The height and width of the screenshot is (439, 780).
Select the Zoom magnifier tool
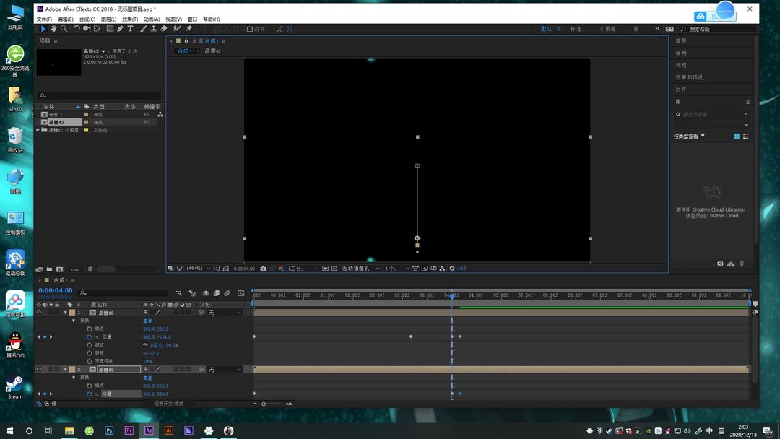click(64, 29)
